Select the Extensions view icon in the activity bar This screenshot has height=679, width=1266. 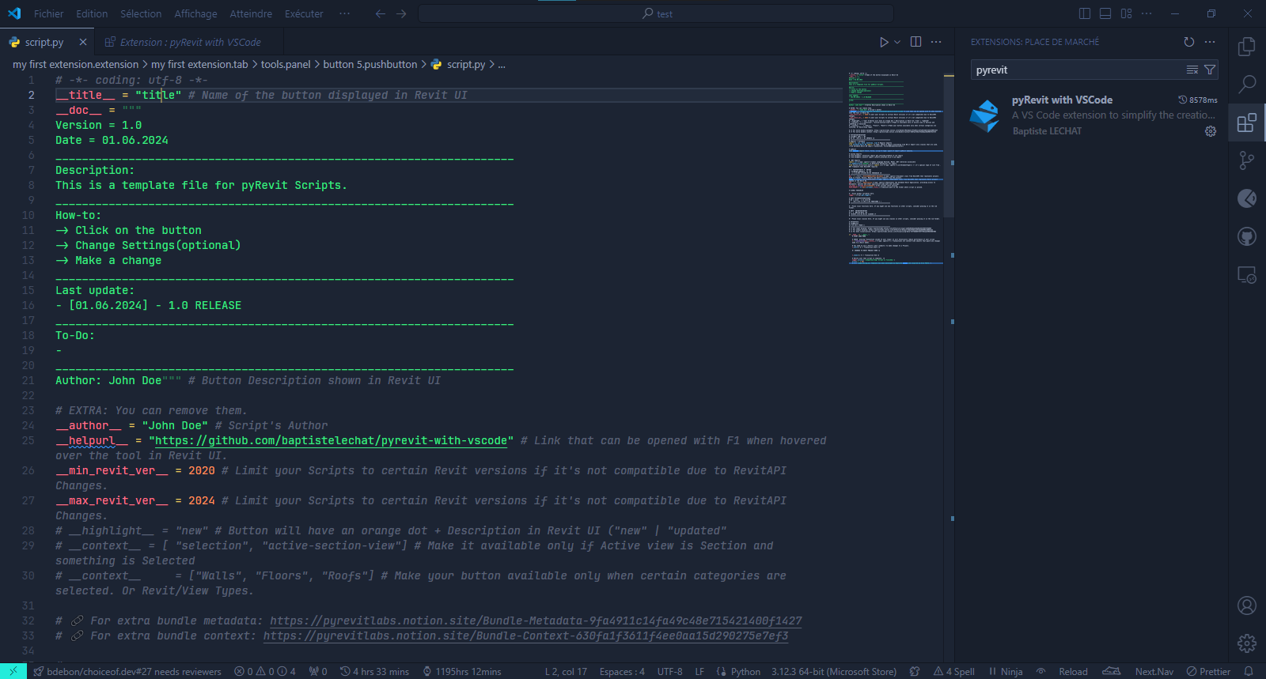pyautogui.click(x=1247, y=123)
